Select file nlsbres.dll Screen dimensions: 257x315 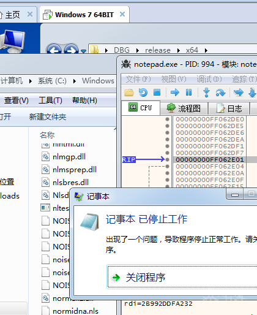(70, 182)
